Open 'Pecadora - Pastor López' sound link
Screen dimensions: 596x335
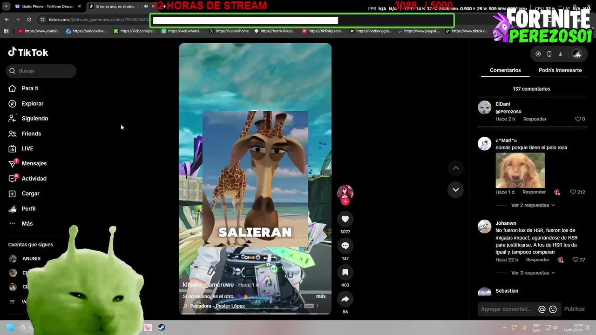217,306
